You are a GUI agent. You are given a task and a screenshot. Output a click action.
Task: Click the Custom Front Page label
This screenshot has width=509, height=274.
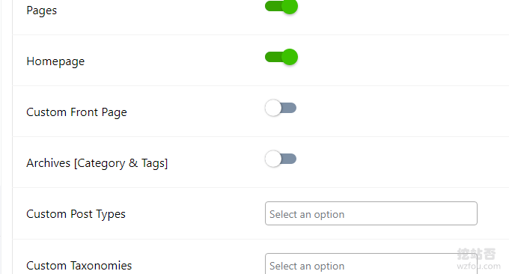[76, 112]
